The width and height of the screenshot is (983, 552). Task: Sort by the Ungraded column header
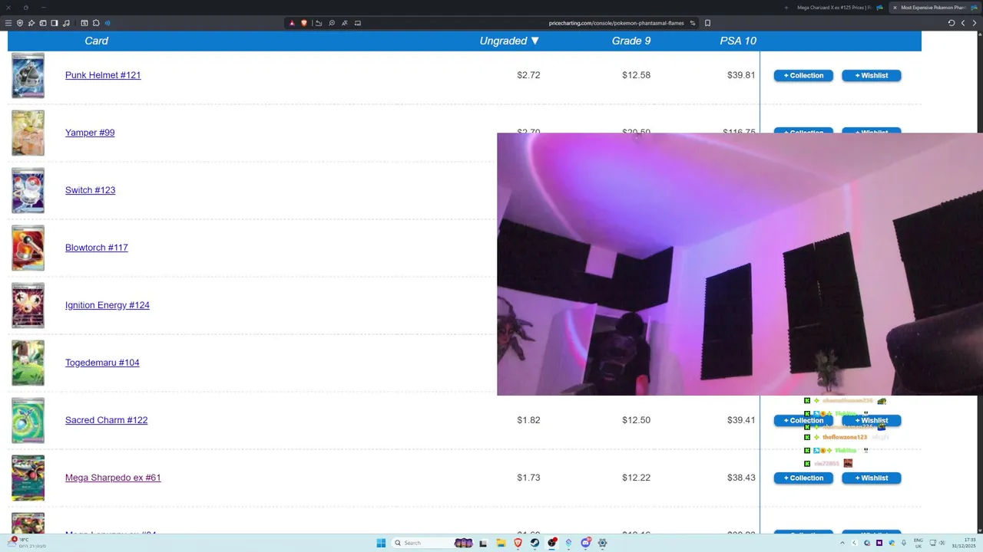click(x=509, y=41)
